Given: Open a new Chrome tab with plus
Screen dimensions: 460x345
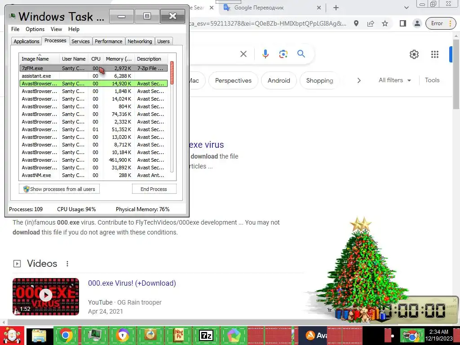Looking at the screenshot, I should [336, 8].
